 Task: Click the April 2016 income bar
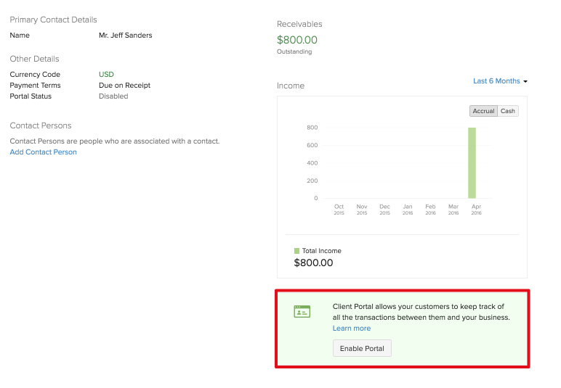pos(472,163)
